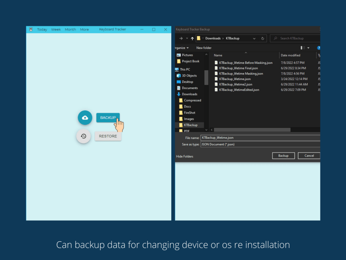
Task: Click Hide Folders in the dialog
Action: (184, 157)
